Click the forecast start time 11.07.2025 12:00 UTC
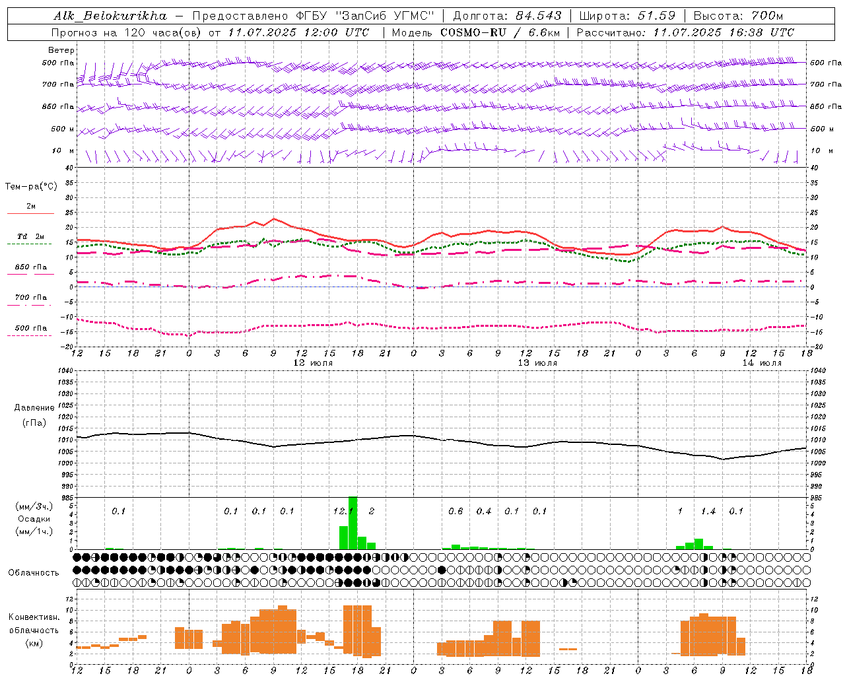845x676 pixels. point(298,32)
